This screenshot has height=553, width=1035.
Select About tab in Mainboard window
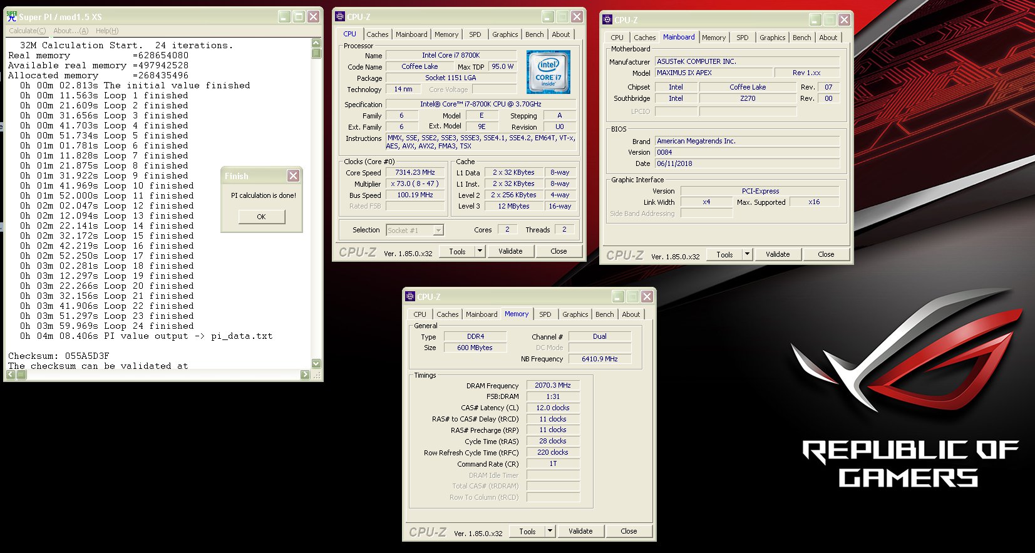point(828,38)
